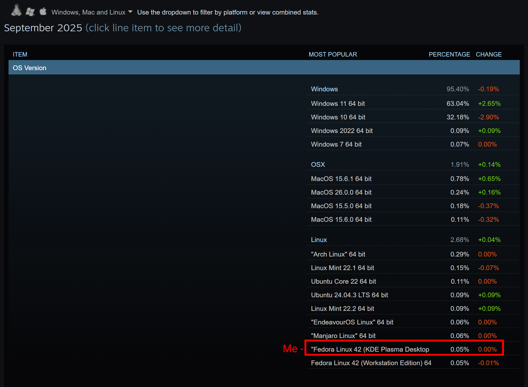Click the 63.04% Windows 11 percentage

click(457, 104)
